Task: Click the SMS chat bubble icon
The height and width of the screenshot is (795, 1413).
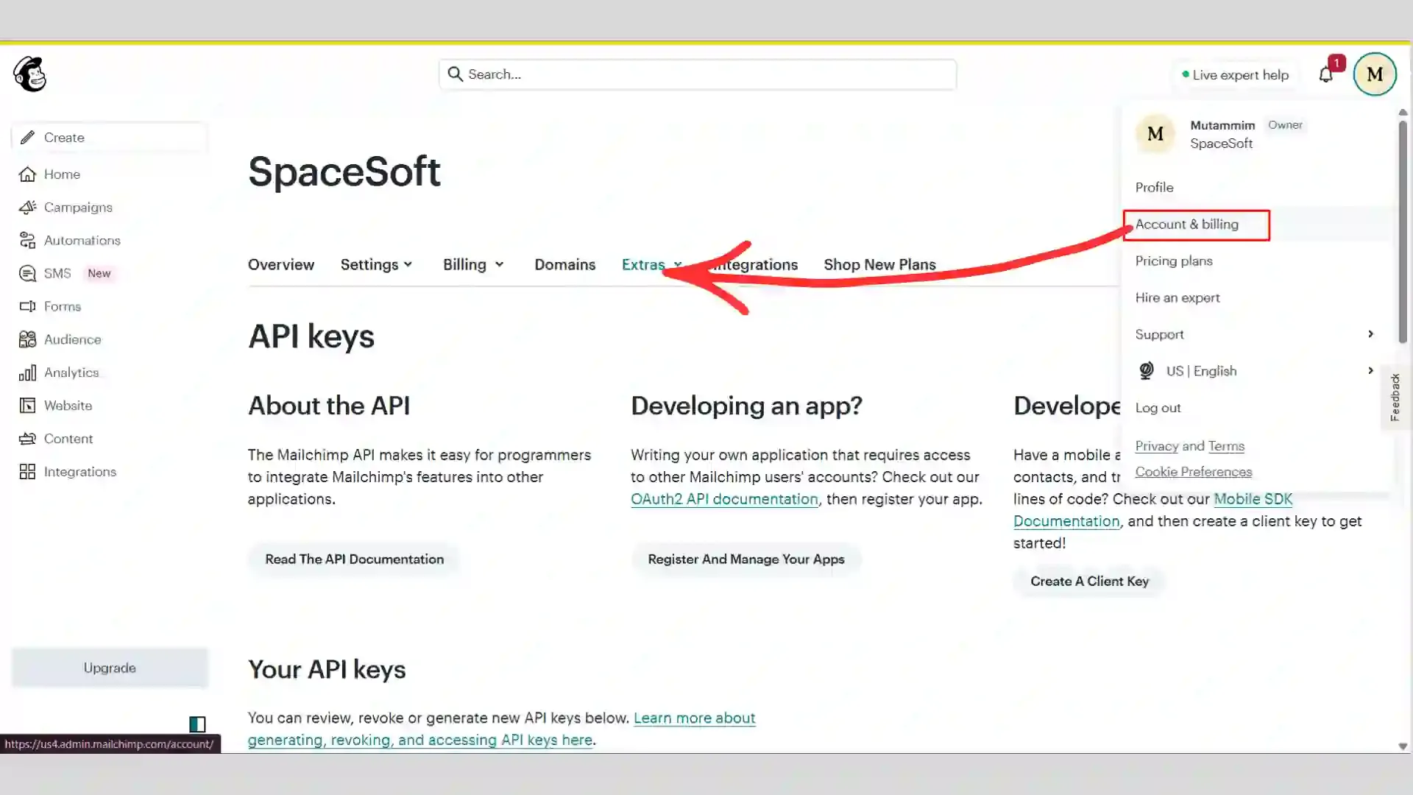Action: pos(27,274)
